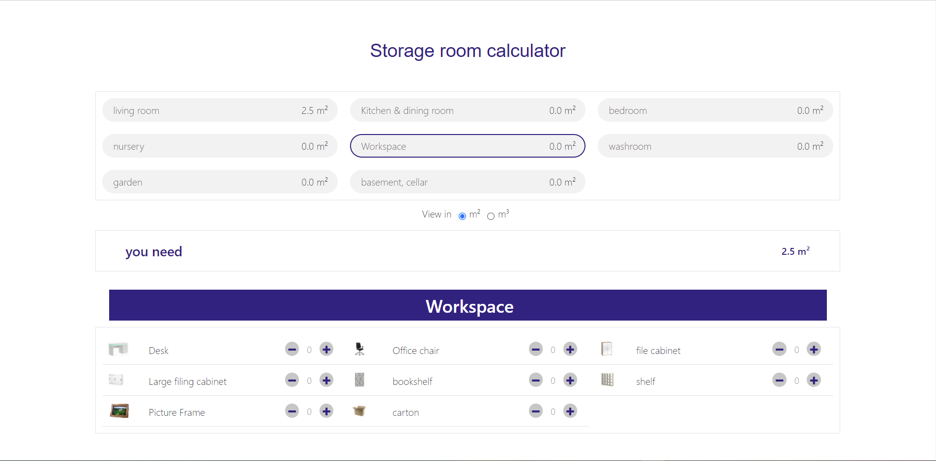Click the Picture Frame thumbnail
Image resolution: width=936 pixels, height=461 pixels.
(119, 411)
